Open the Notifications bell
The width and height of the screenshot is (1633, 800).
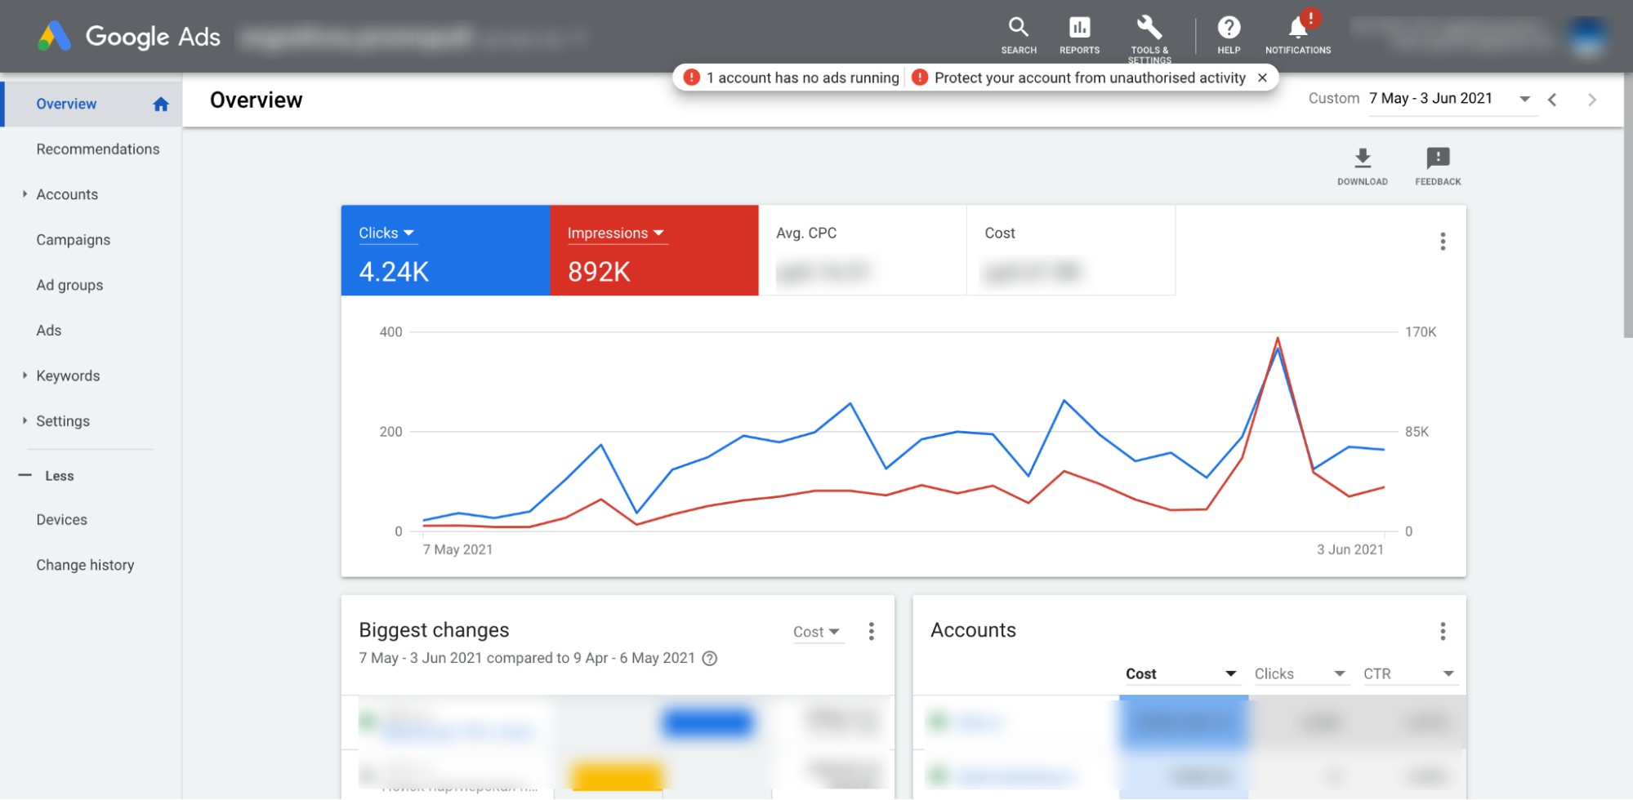1298,34
